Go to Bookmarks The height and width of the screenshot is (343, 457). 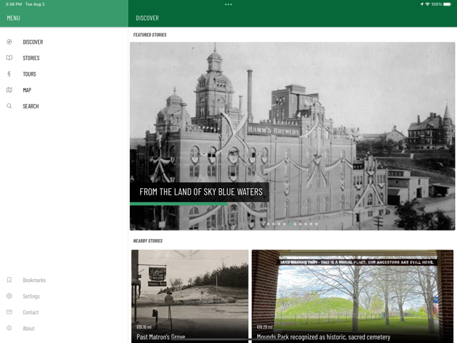[35, 280]
